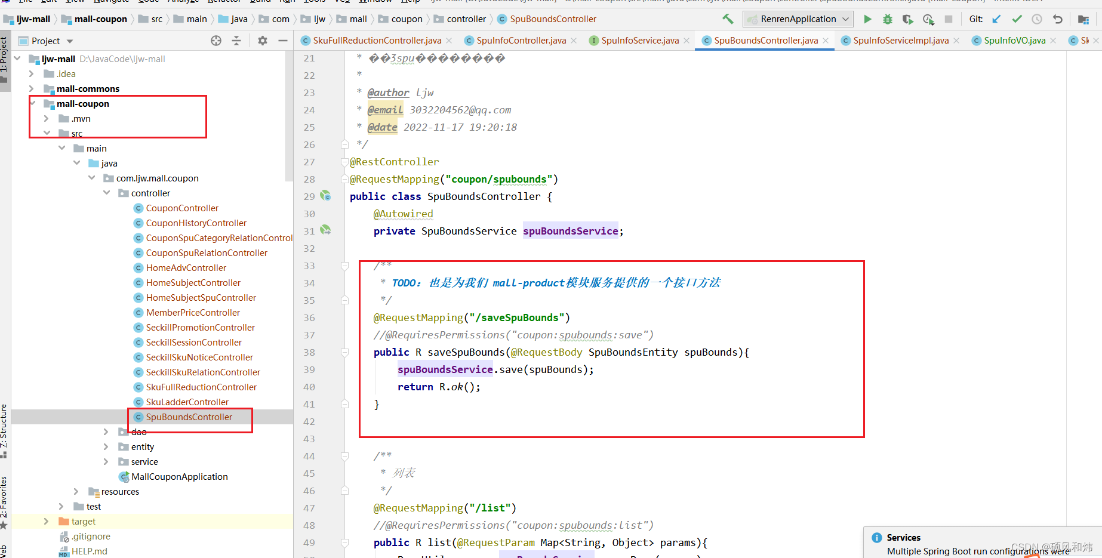1102x558 pixels.
Task: Open Project panel settings gear
Action: [263, 41]
